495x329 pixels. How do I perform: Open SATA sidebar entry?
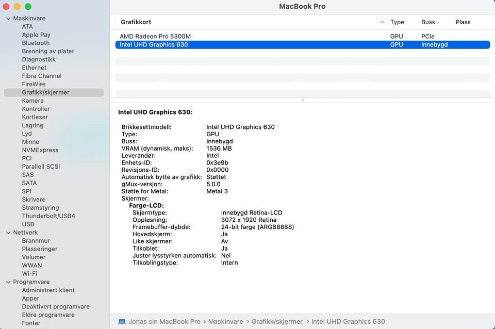click(x=29, y=183)
